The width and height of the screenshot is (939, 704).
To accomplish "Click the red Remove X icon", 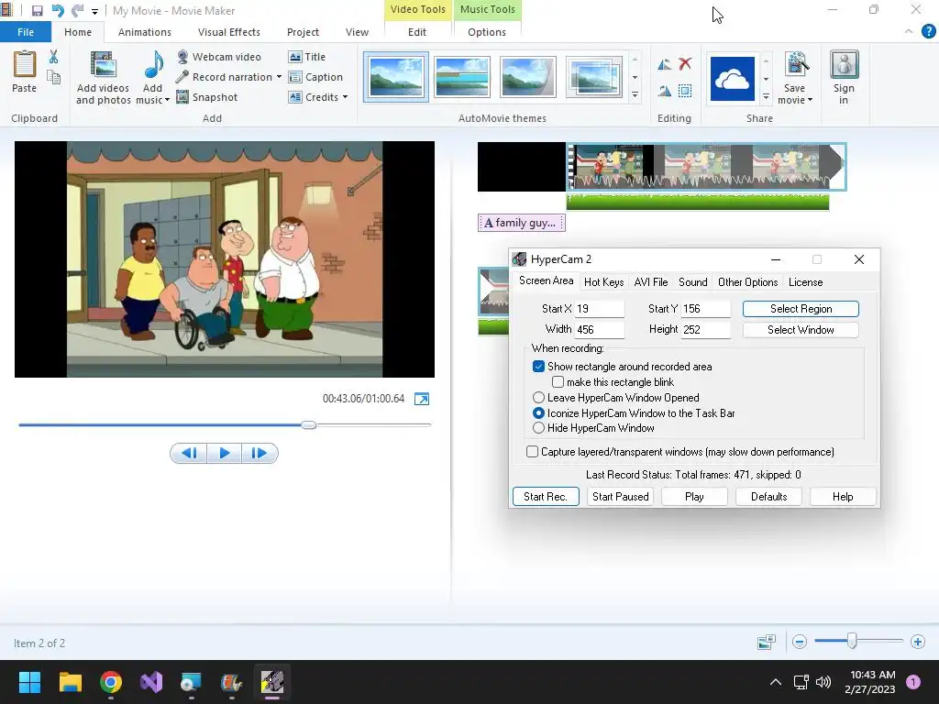I will [x=685, y=63].
